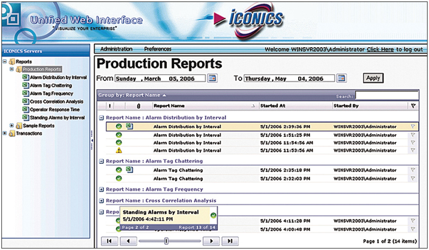
Task: Collapse the Reports tree node
Action: point(5,61)
